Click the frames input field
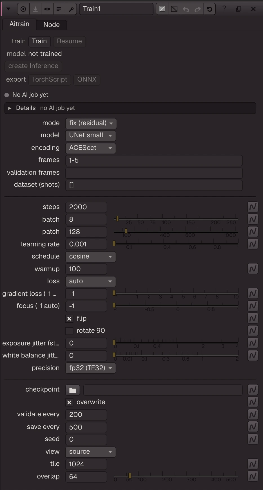263x490 pixels. coord(154,160)
